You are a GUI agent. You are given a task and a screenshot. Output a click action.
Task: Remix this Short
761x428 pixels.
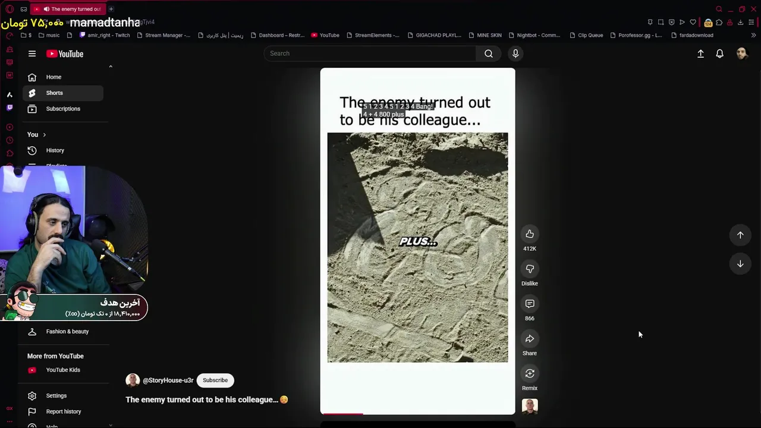(x=530, y=373)
